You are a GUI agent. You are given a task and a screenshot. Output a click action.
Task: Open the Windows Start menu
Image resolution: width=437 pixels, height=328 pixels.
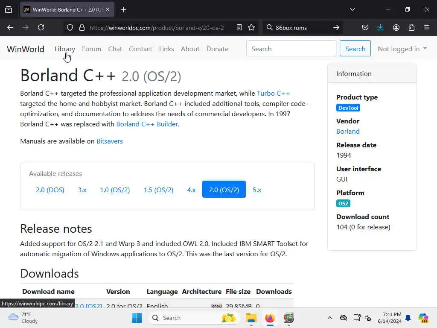point(137,318)
